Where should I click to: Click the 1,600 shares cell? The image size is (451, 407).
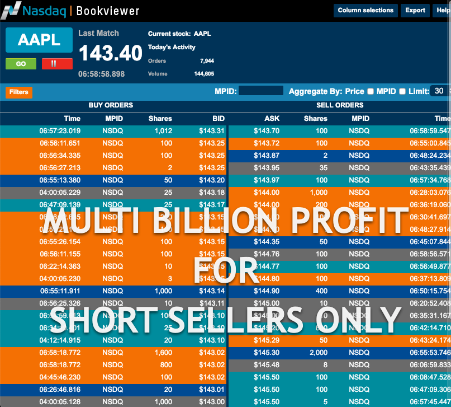163,353
